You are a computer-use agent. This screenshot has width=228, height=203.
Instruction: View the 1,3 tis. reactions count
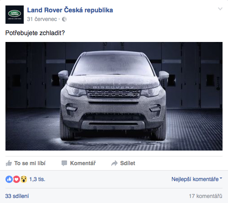(37, 179)
